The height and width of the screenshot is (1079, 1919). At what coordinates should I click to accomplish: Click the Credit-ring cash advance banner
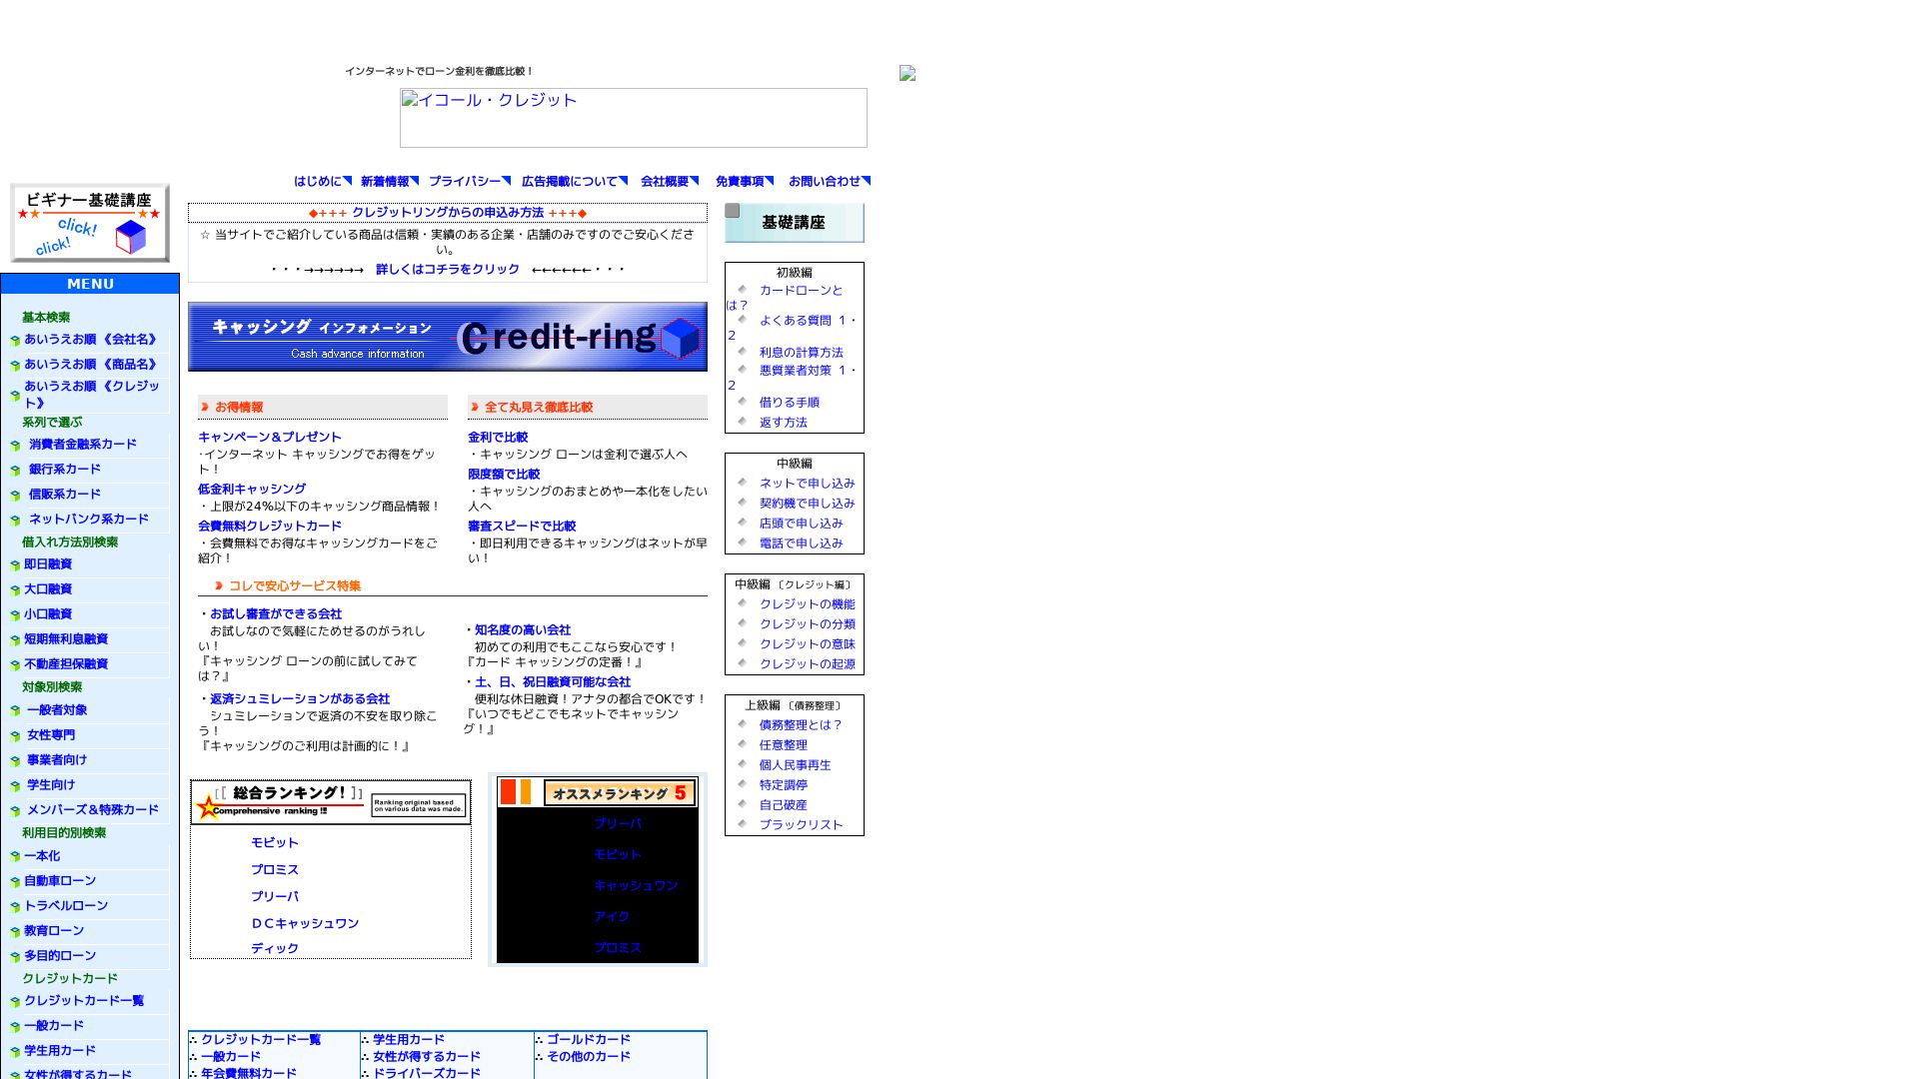tap(448, 337)
